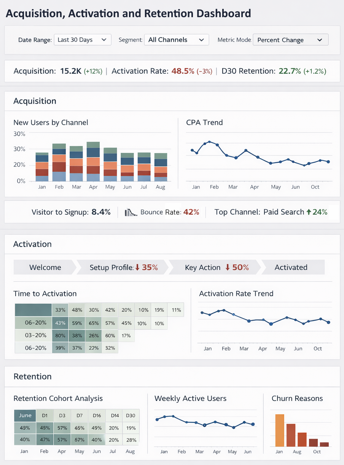
Task: Click the bounce rate sparkline icon
Action: click(131, 212)
